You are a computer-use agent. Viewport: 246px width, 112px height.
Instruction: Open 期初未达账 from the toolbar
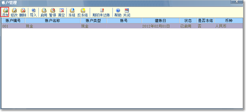tap(101, 12)
